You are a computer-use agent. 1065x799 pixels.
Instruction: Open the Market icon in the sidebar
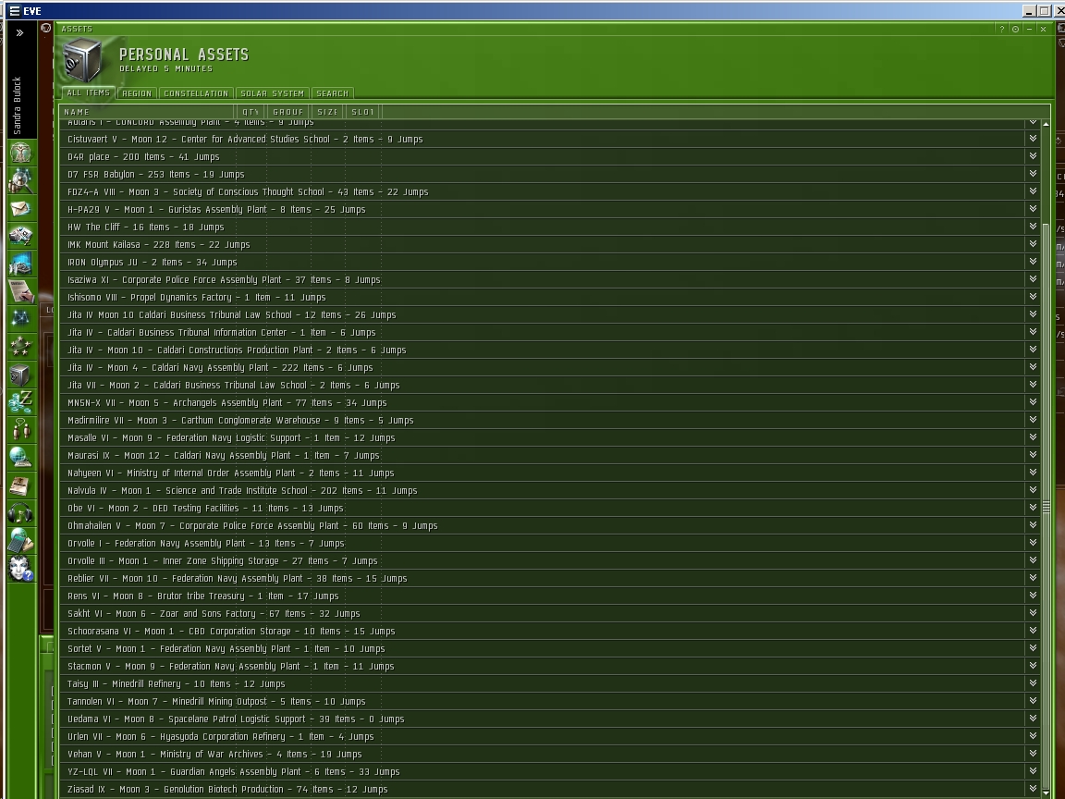pyautogui.click(x=20, y=264)
